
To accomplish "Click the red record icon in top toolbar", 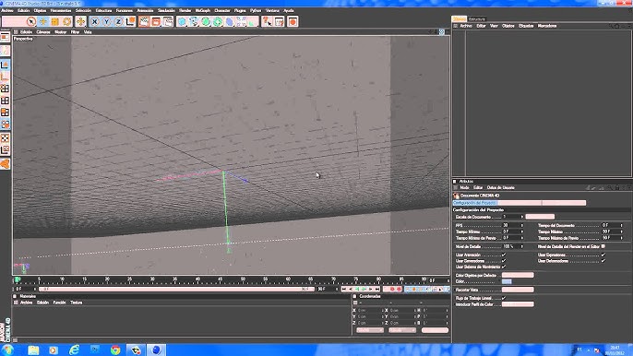I will point(293,21).
